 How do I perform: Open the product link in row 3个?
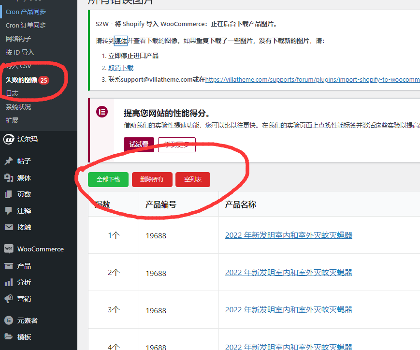(289, 310)
